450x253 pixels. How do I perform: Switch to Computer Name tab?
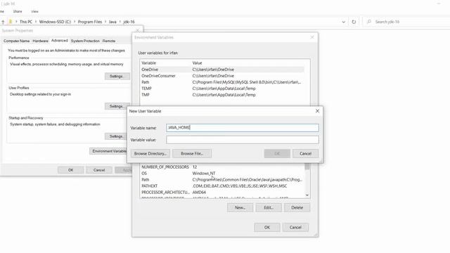tap(16, 41)
